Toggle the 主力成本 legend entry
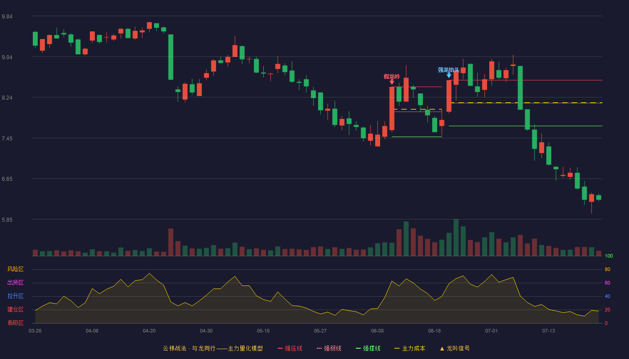The height and width of the screenshot is (359, 629). [410, 348]
